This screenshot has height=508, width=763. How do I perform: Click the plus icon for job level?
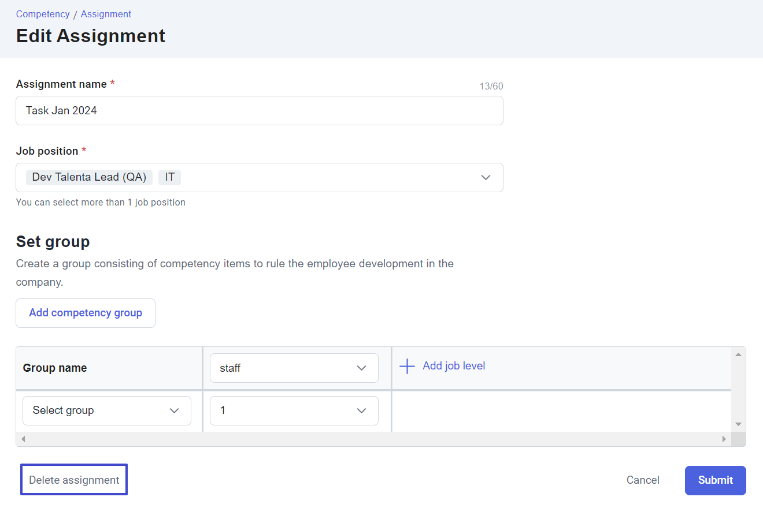tap(408, 366)
